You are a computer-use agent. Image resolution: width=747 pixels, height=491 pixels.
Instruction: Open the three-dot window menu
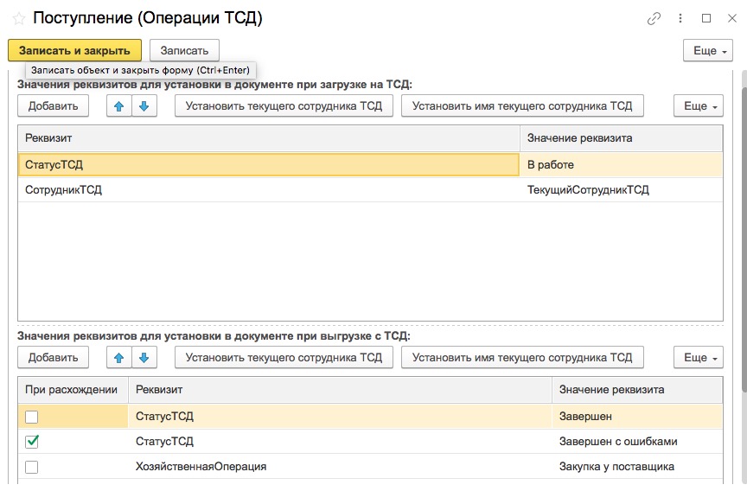(x=680, y=18)
